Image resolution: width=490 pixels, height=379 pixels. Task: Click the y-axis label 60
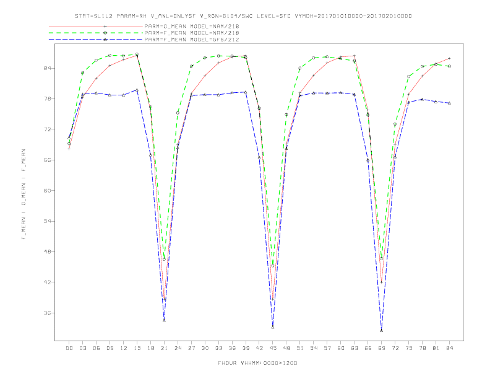(47, 191)
